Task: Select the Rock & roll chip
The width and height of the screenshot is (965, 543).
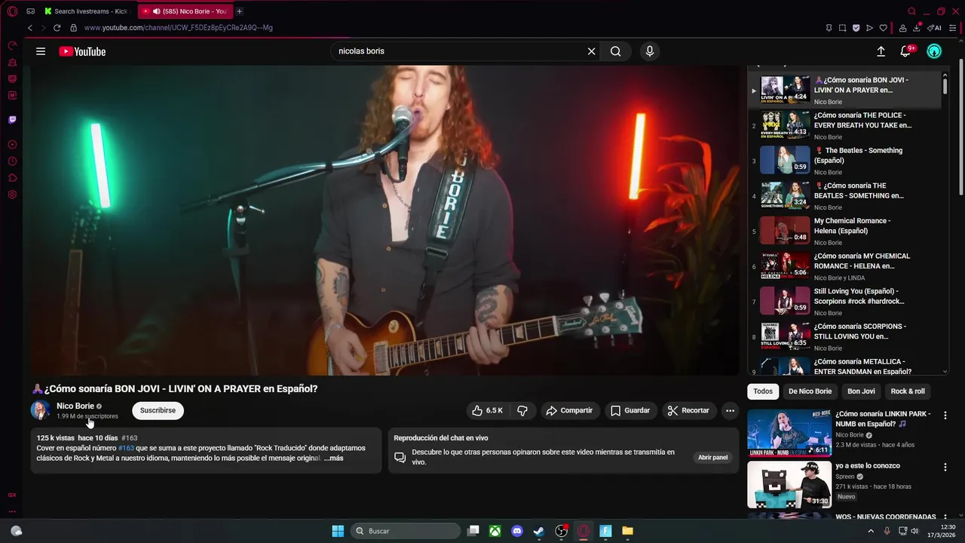Action: point(908,391)
